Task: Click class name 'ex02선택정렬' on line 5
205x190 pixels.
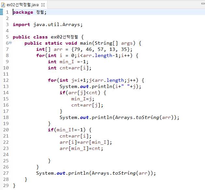Action: coord(64,37)
